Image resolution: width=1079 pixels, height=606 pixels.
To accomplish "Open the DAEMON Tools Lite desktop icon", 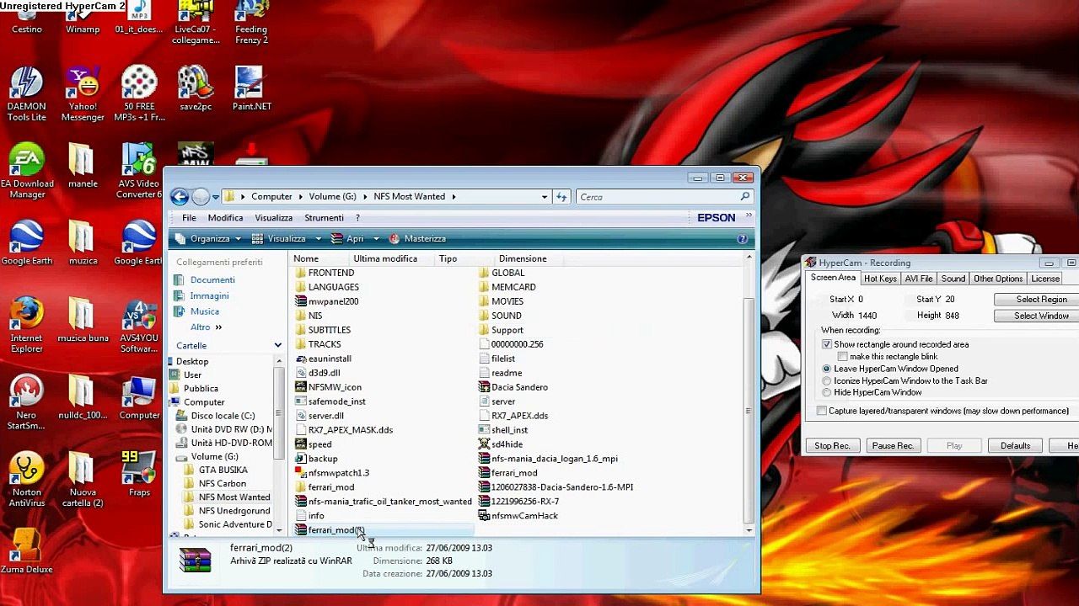I will tap(26, 93).
